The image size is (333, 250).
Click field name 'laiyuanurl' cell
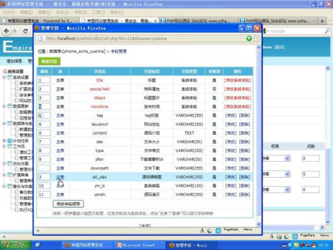pyautogui.click(x=99, y=124)
